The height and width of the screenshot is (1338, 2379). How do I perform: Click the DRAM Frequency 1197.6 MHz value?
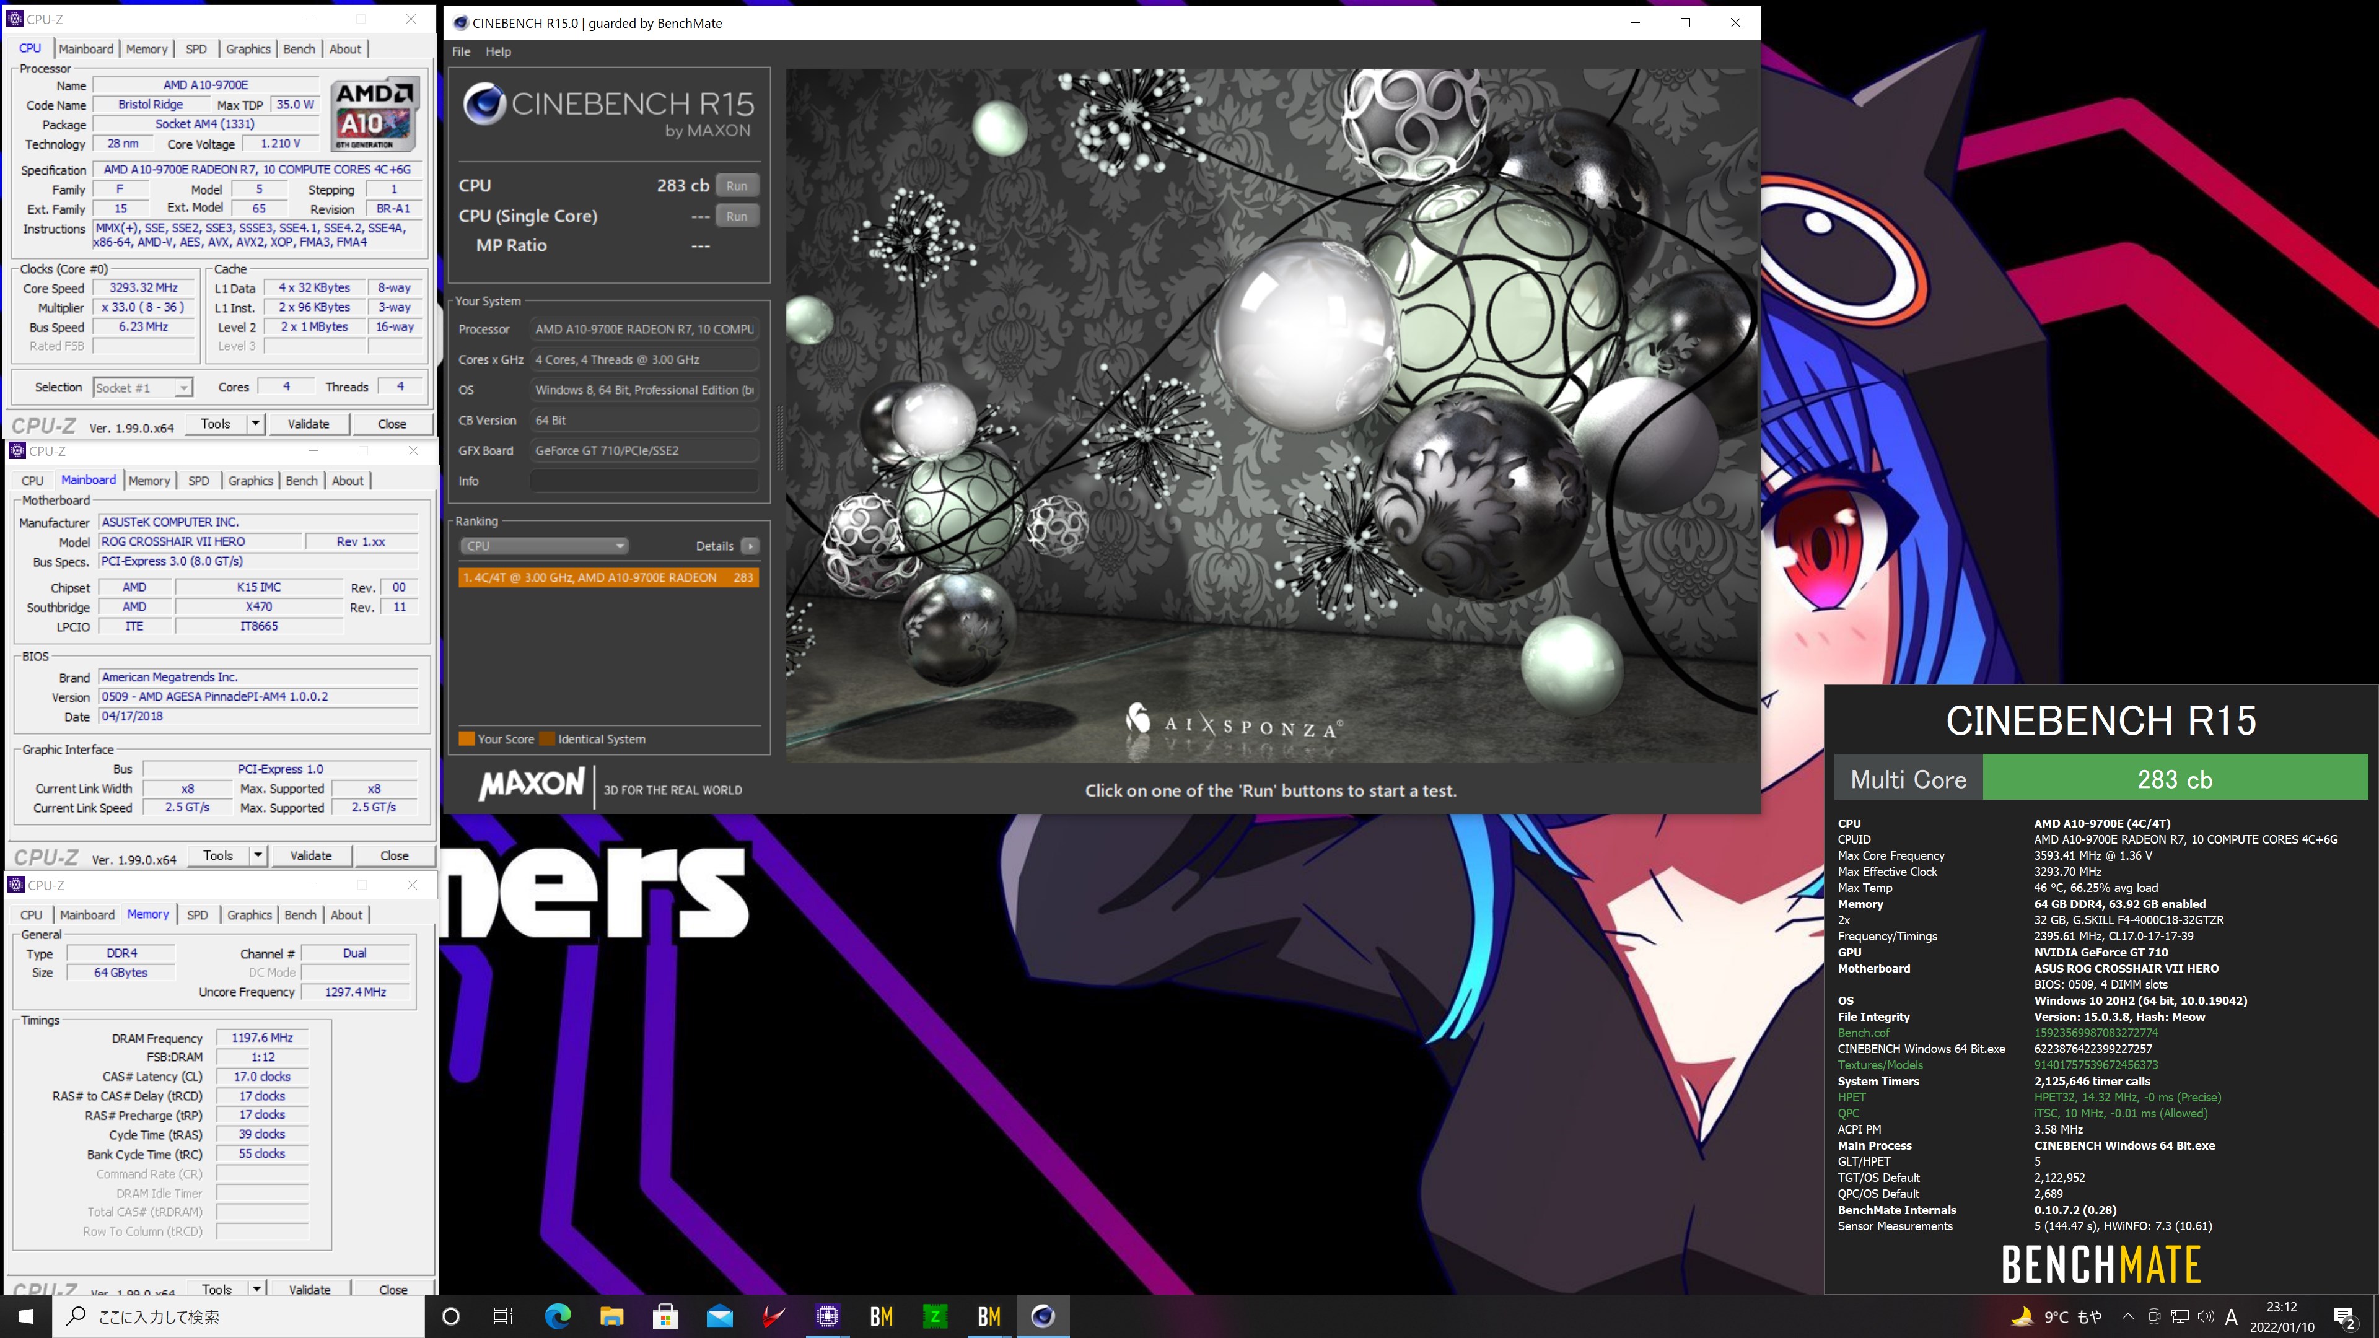262,1038
